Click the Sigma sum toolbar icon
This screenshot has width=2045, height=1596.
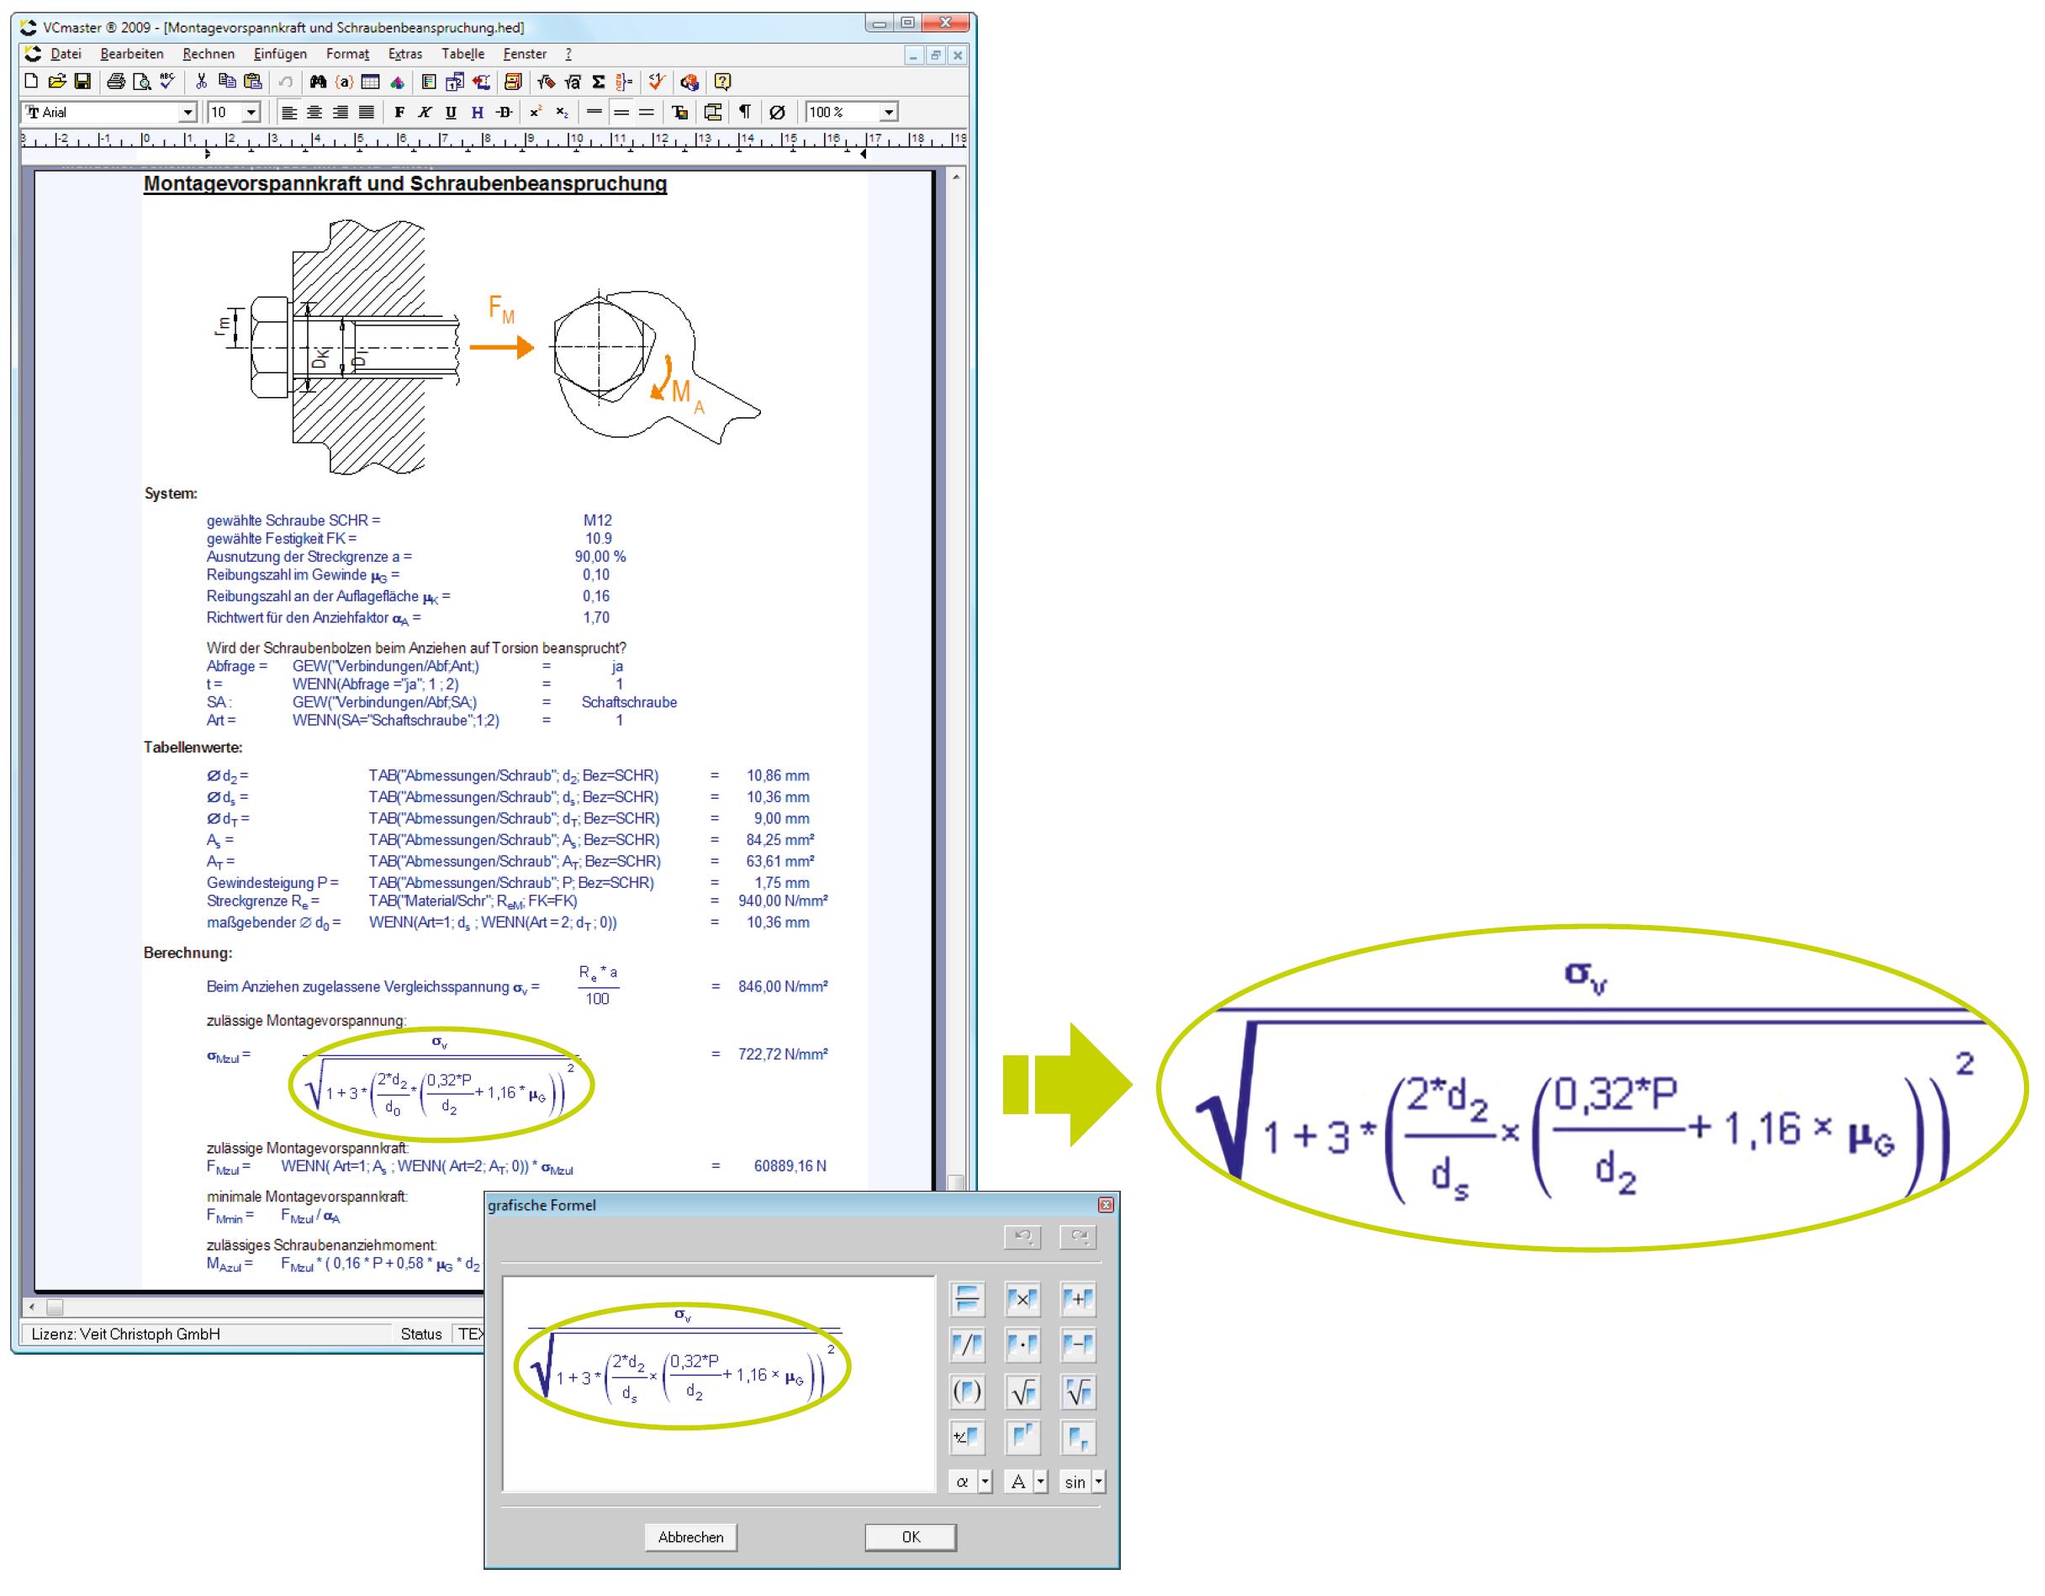tap(599, 82)
